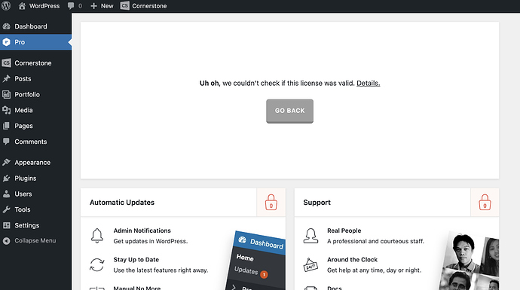The height and width of the screenshot is (290, 520).
Task: Click the Support panel heading
Action: point(317,203)
